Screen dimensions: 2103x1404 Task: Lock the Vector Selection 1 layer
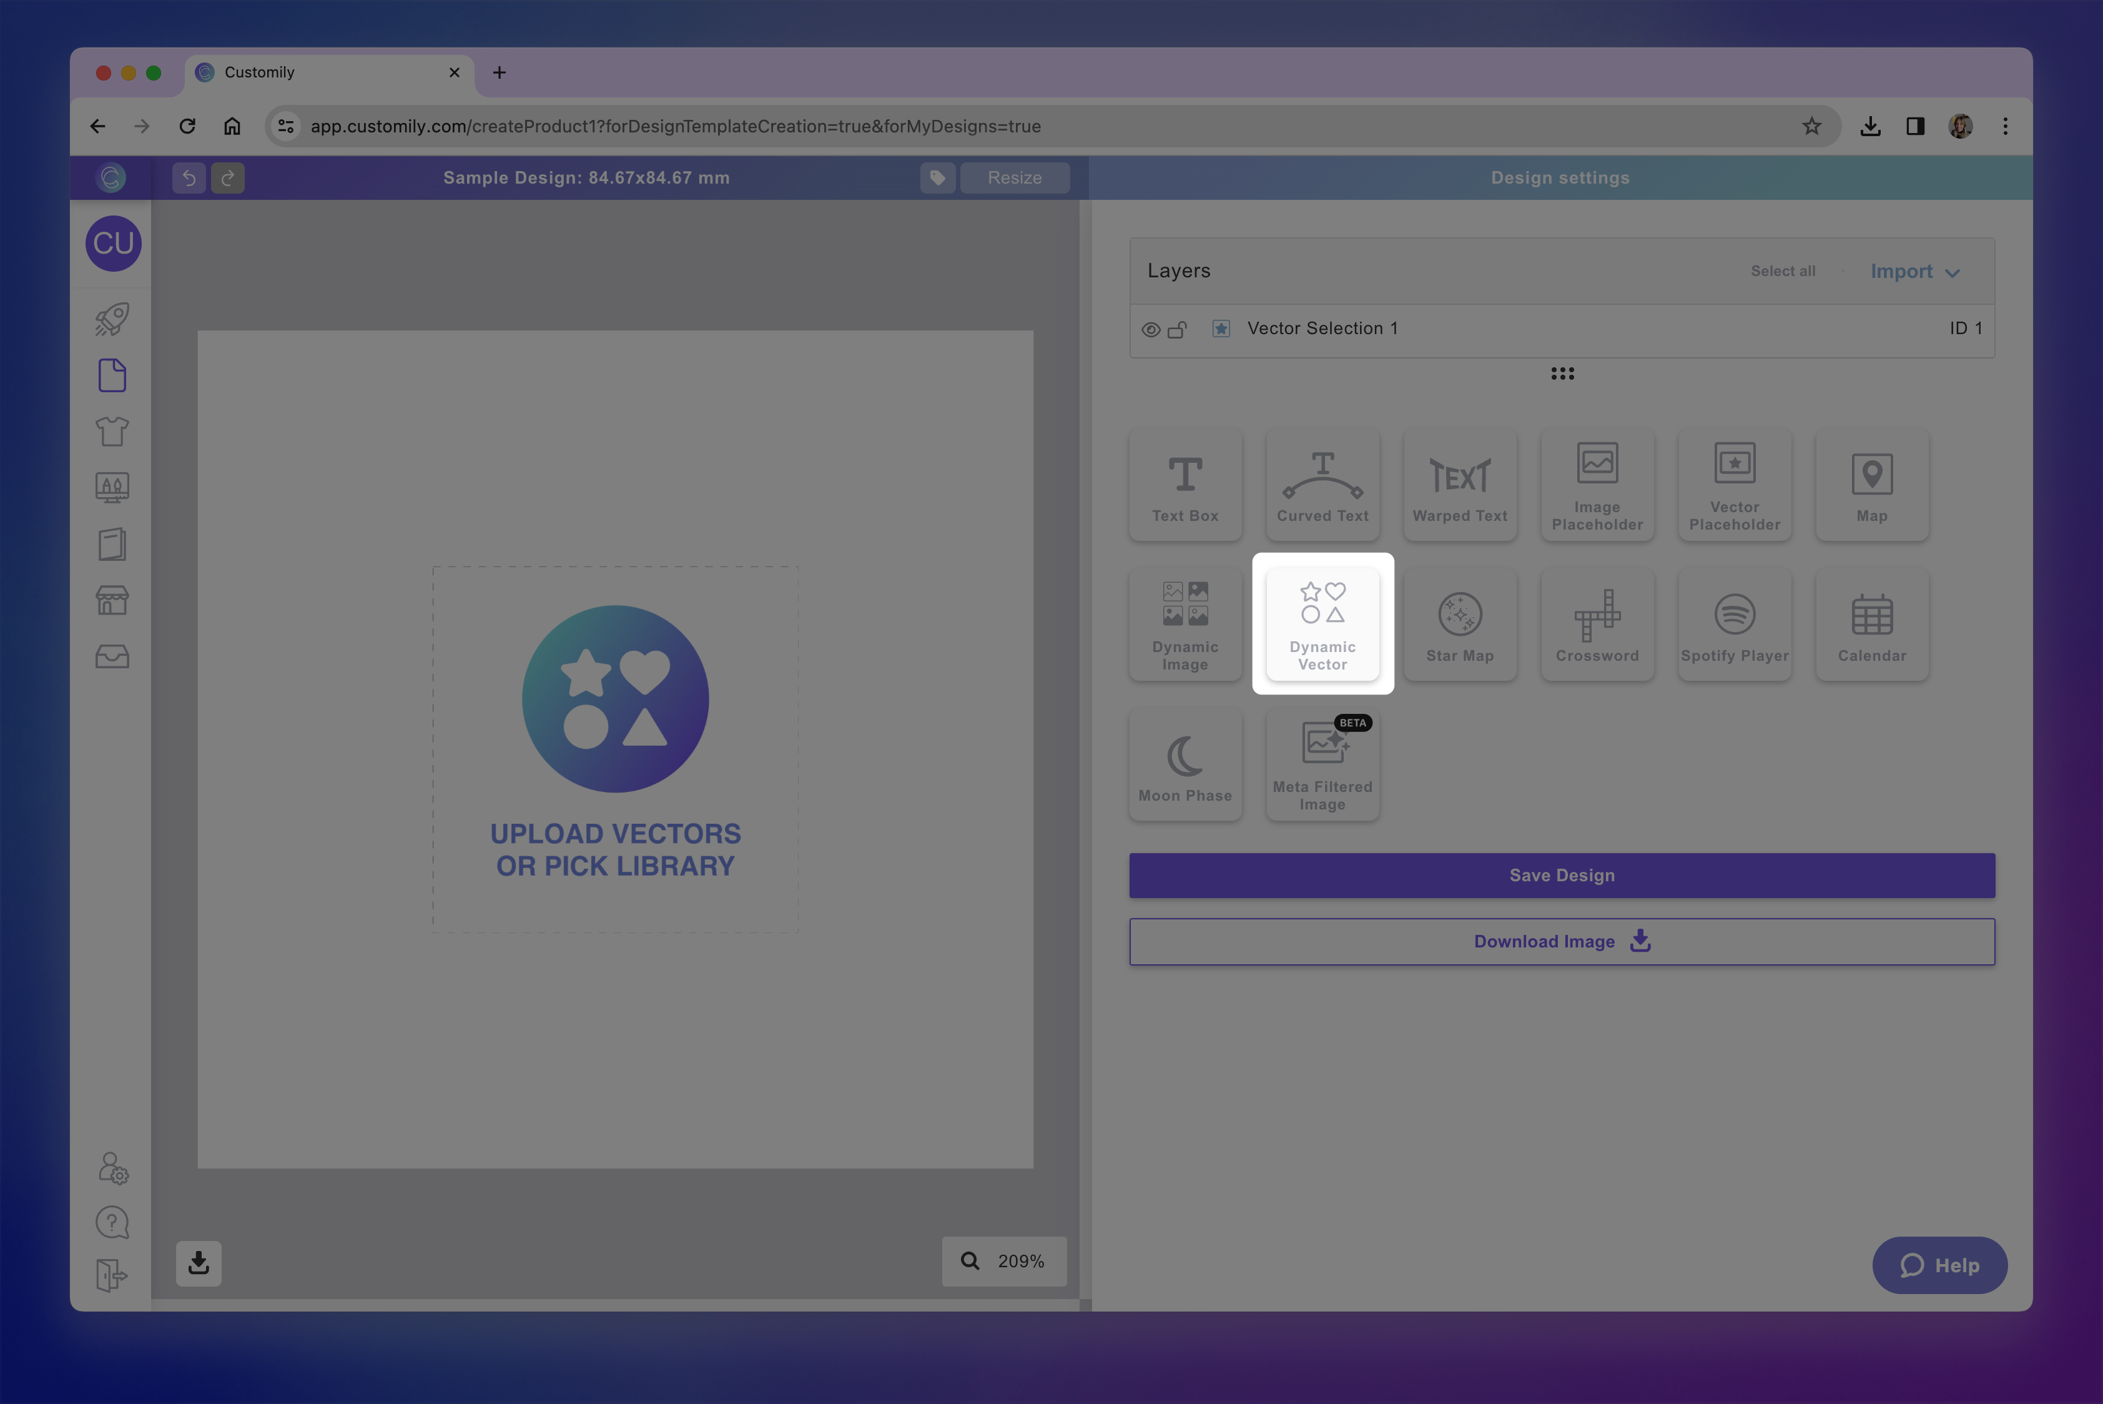(x=1177, y=329)
